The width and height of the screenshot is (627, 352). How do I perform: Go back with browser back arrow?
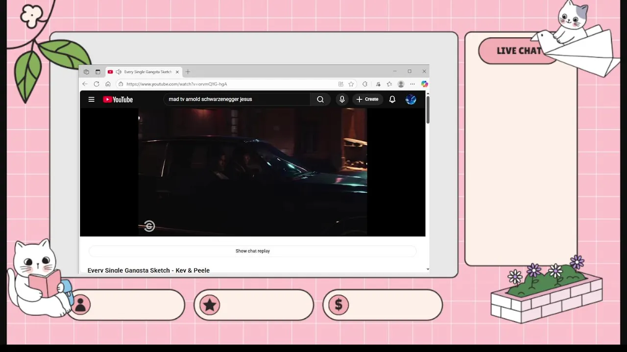[85, 84]
